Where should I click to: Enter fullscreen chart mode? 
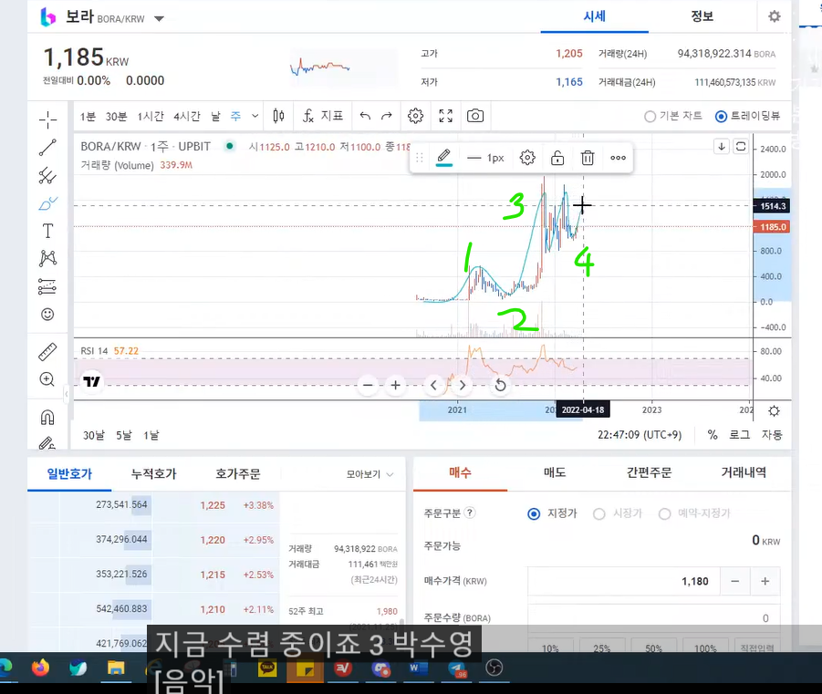coord(445,116)
